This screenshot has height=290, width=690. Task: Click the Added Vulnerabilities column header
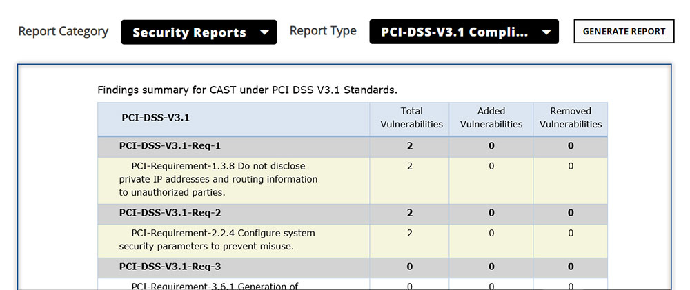[x=491, y=118]
